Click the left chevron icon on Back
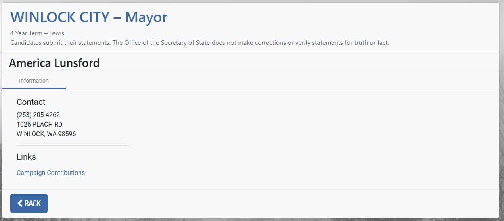Screen dimensions: 504x221 (20, 204)
